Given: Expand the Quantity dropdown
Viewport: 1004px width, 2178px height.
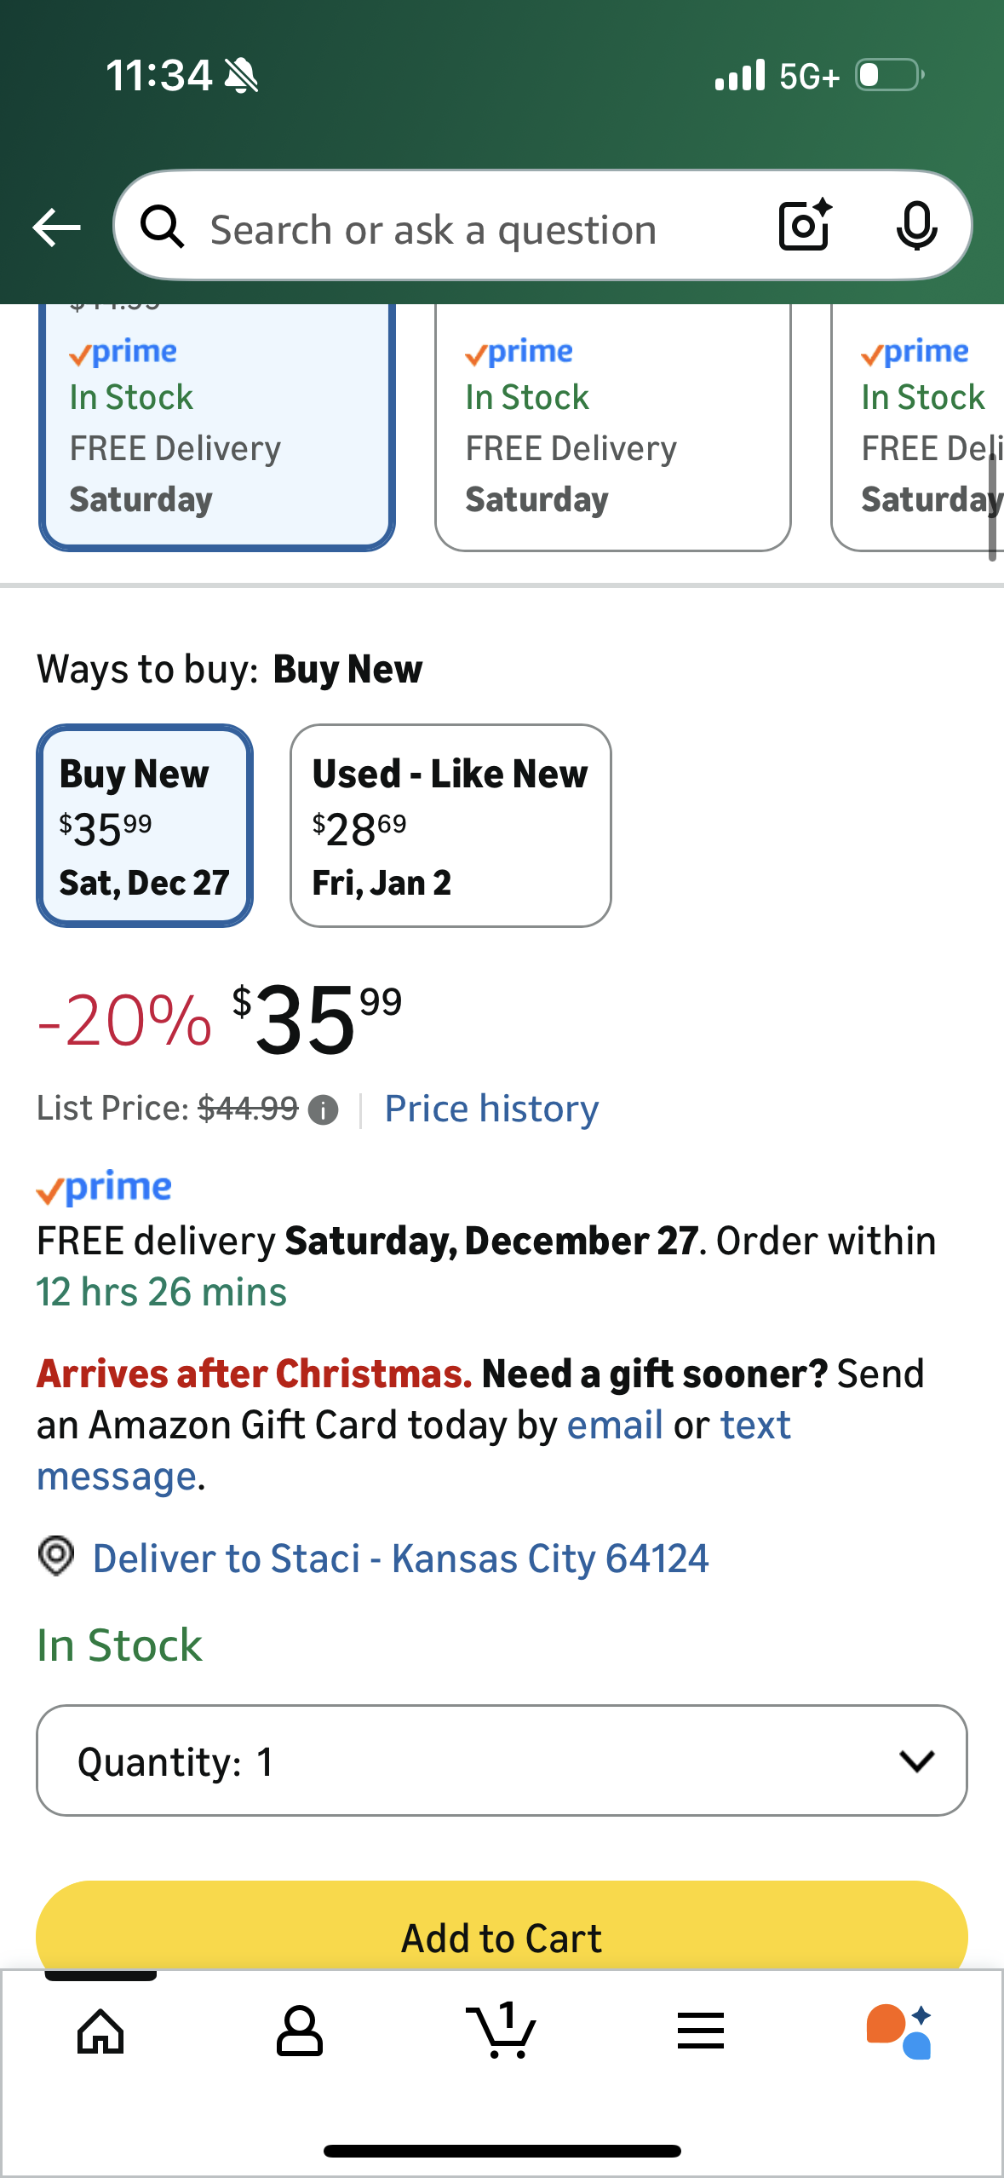Looking at the screenshot, I should pyautogui.click(x=502, y=1760).
